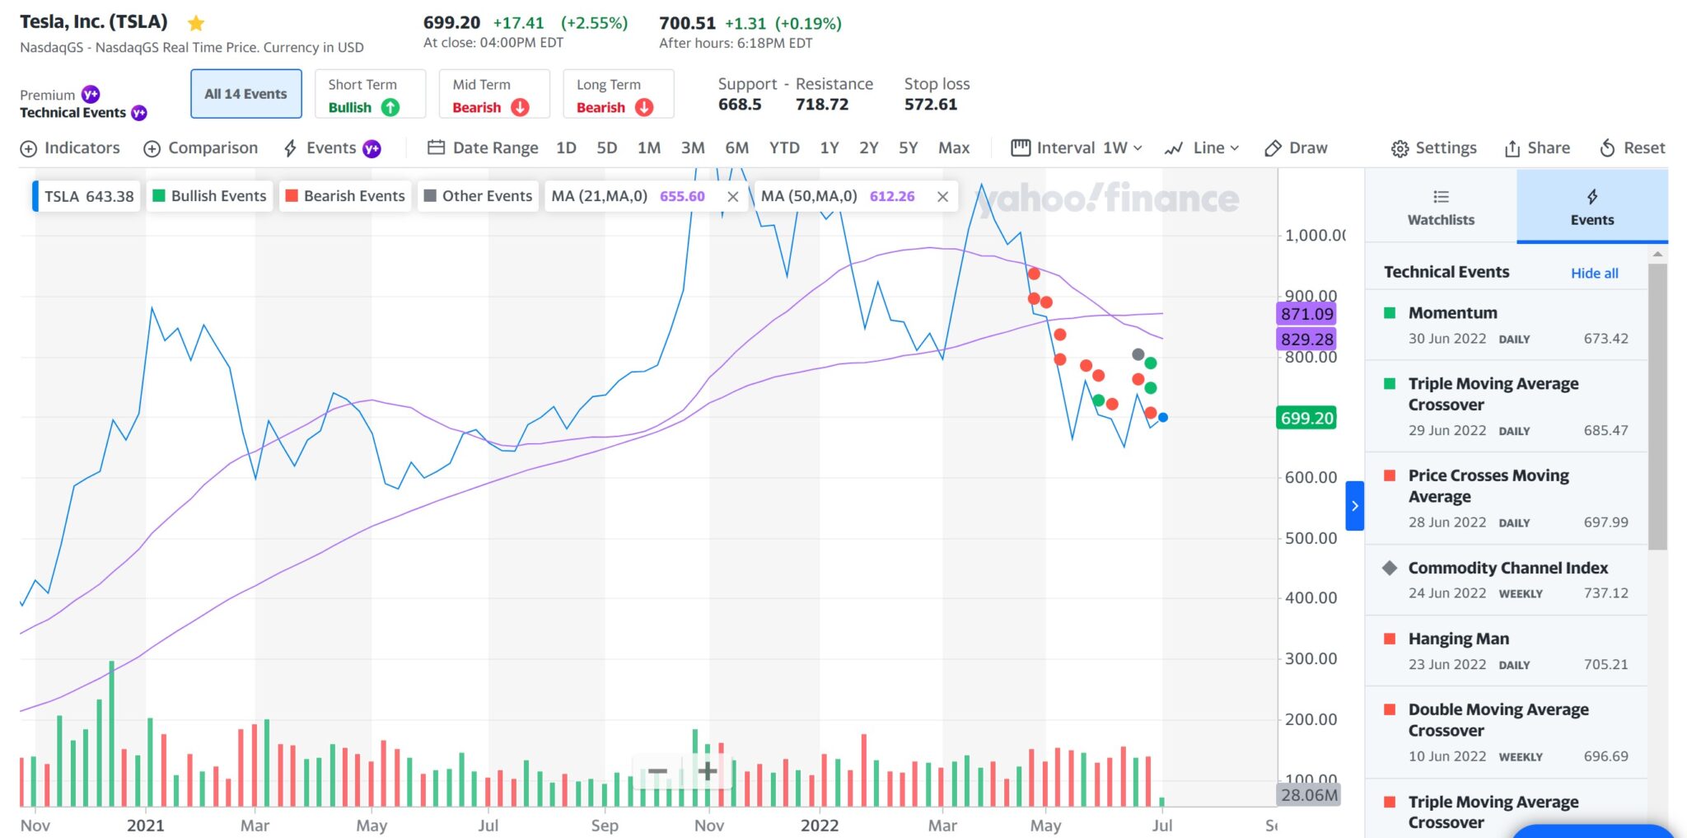Select YTD range
This screenshot has width=1687, height=838.
tap(784, 148)
